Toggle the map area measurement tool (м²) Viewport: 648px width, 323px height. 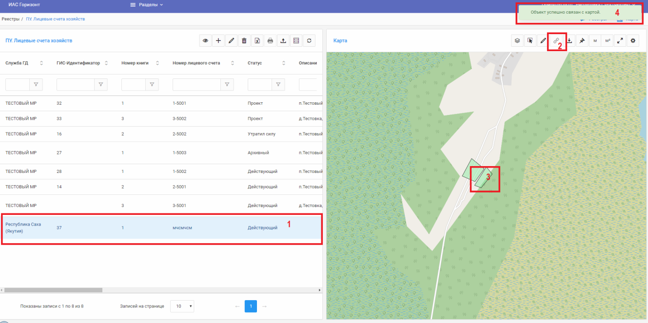coord(607,41)
